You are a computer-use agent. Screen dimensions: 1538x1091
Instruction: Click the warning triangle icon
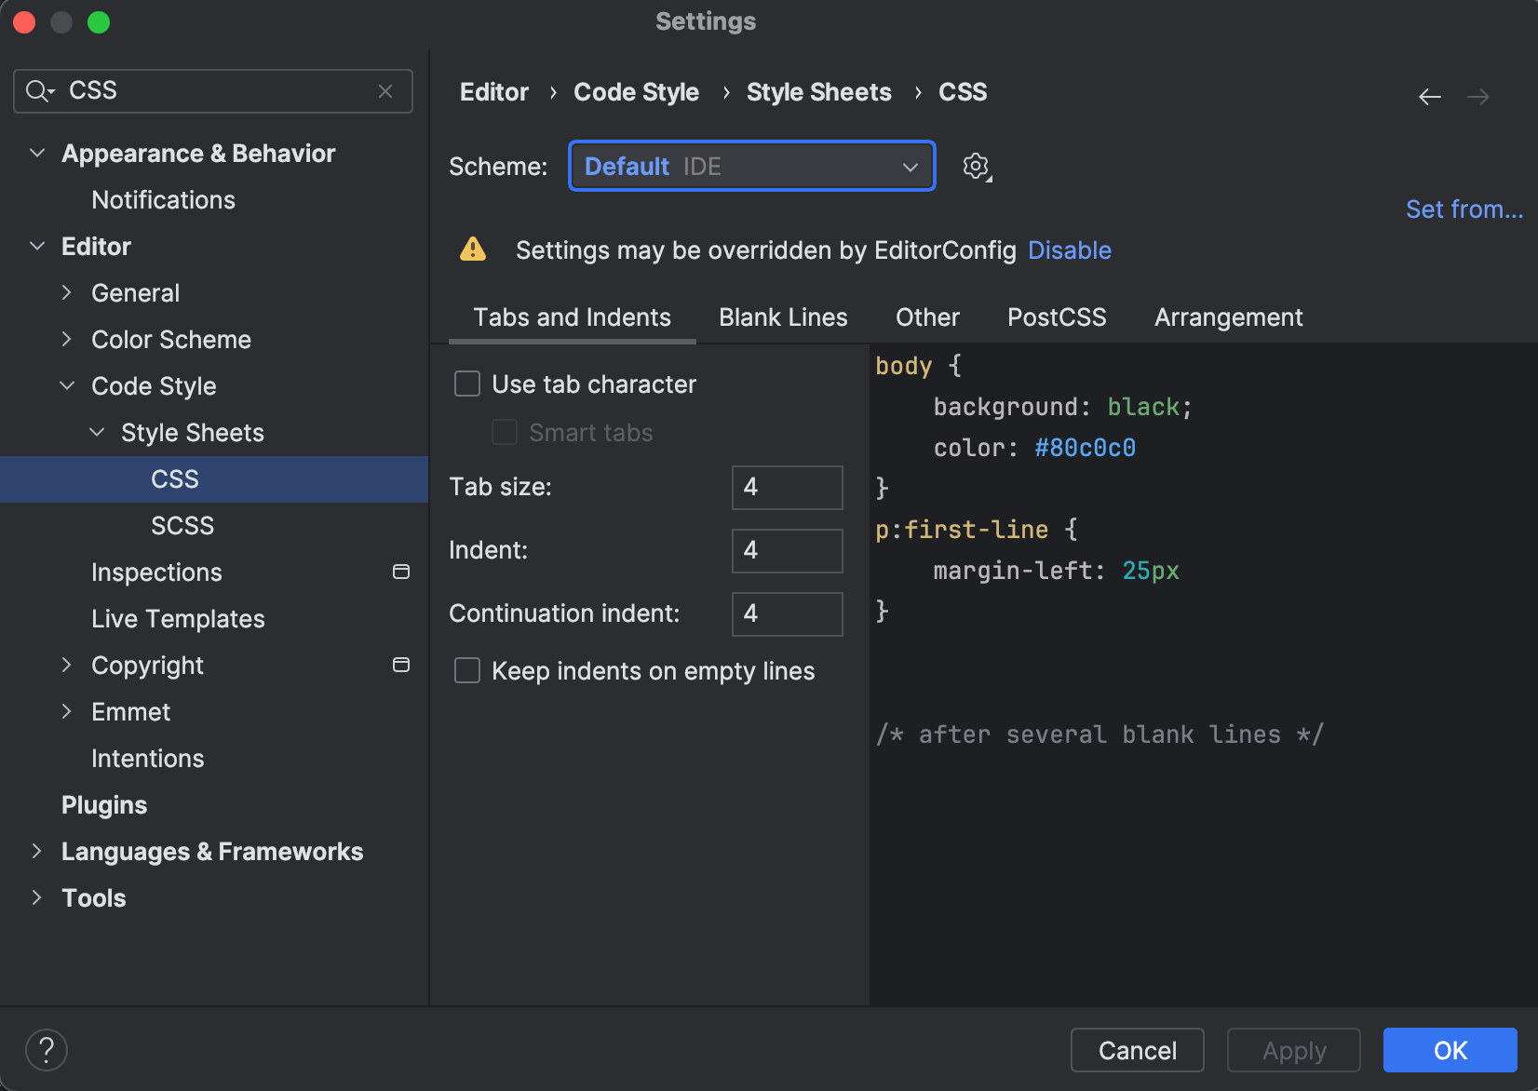472,249
